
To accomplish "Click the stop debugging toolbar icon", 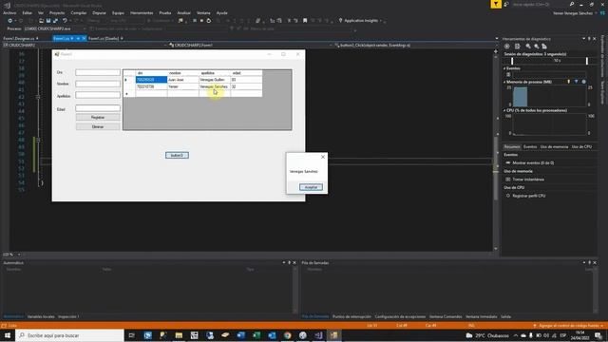I will [x=201, y=21].
